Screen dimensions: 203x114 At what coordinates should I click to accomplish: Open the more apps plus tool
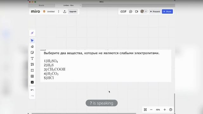pyautogui.click(x=32, y=82)
